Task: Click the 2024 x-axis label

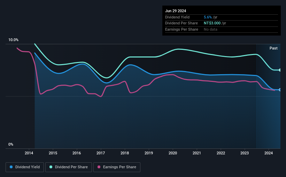Action: (x=269, y=153)
